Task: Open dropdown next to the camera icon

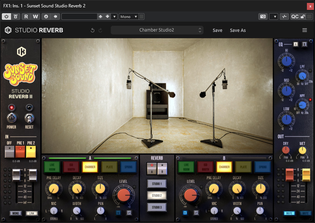Action: click(274, 16)
